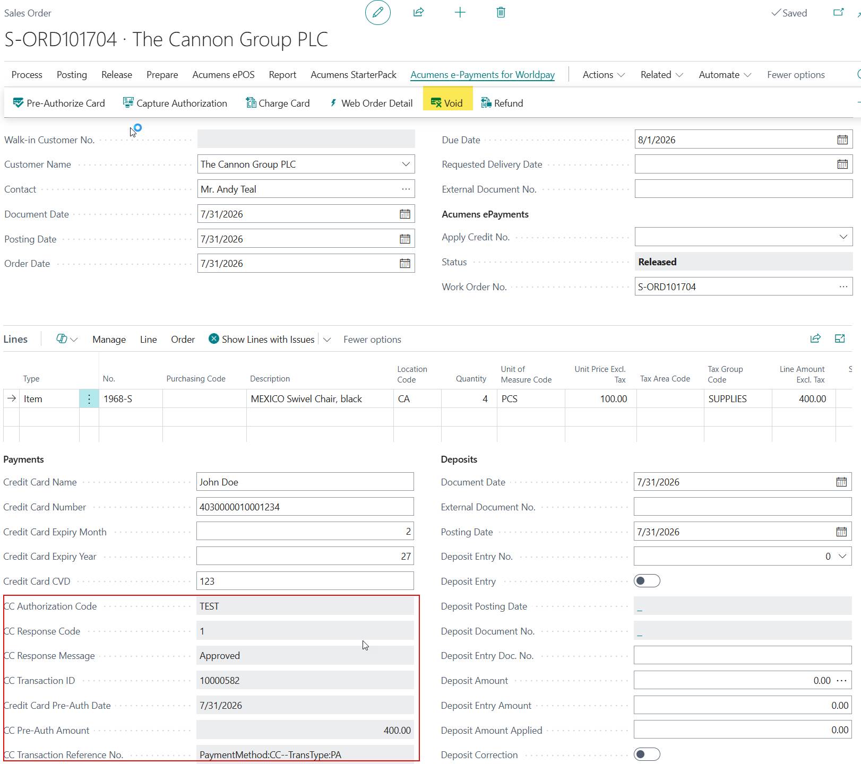Click Fewer options in Lines bar
Screen dimensions: 861x764
372,340
